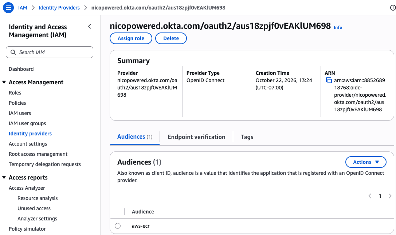Open Policies in the sidebar

17,103
